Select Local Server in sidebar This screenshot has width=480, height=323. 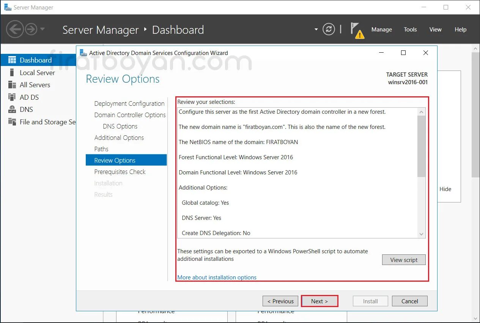pos(38,72)
